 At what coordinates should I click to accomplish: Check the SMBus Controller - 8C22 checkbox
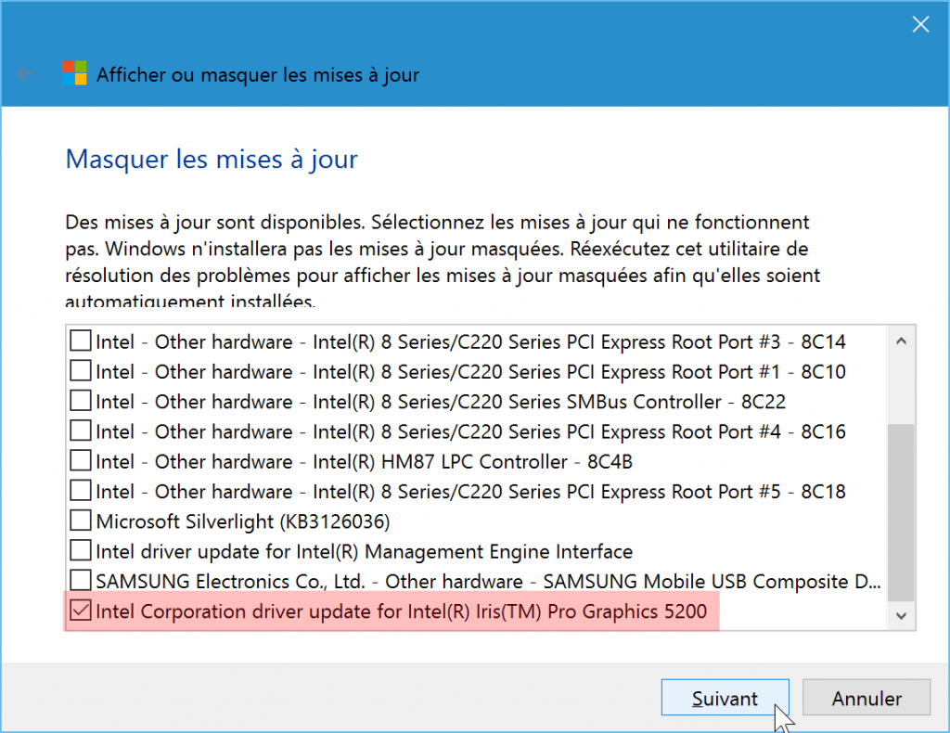point(81,401)
